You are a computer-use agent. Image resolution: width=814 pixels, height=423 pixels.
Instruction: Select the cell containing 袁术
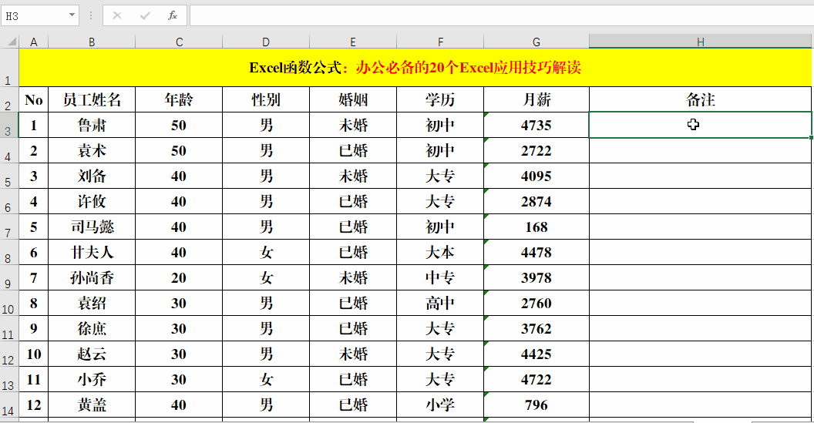pyautogui.click(x=92, y=150)
